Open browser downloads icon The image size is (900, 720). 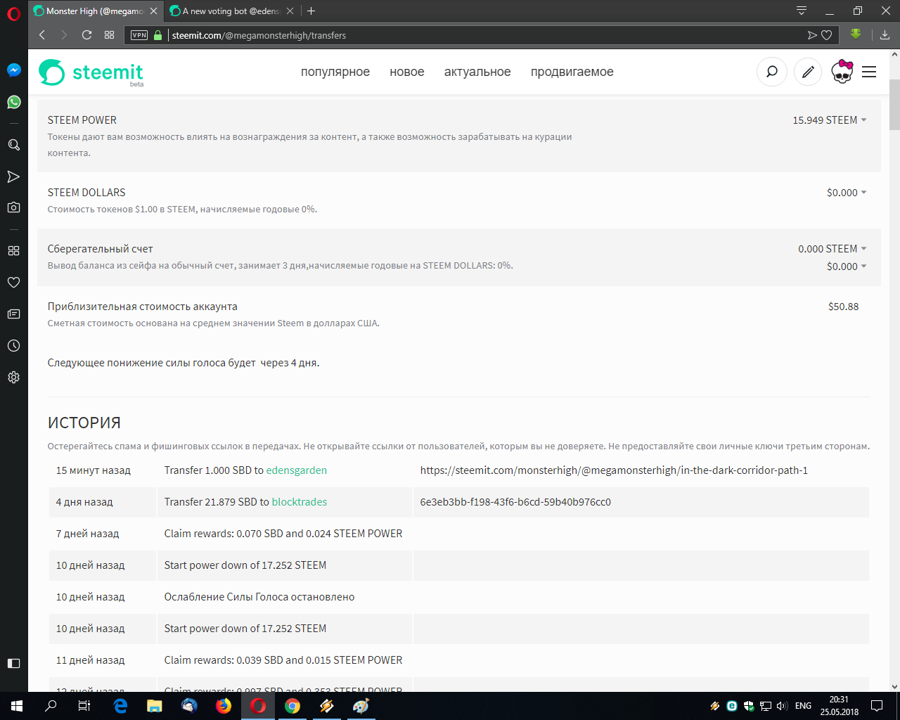[885, 35]
